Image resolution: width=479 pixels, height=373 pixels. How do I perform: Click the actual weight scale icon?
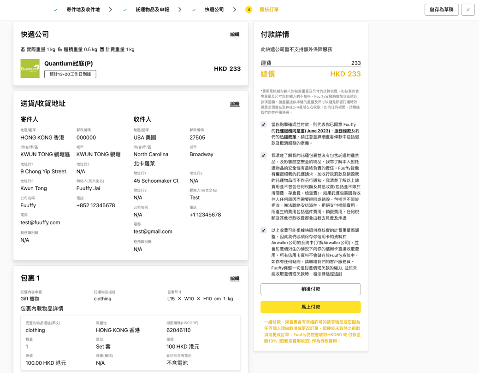point(23,49)
